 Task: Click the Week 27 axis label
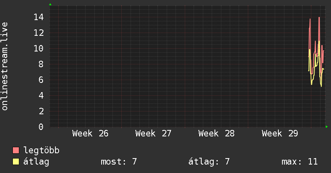coord(153,134)
